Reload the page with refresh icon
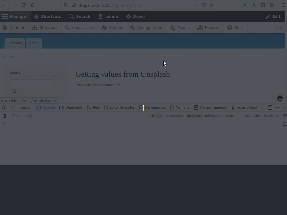287x215 pixels. point(24,5)
